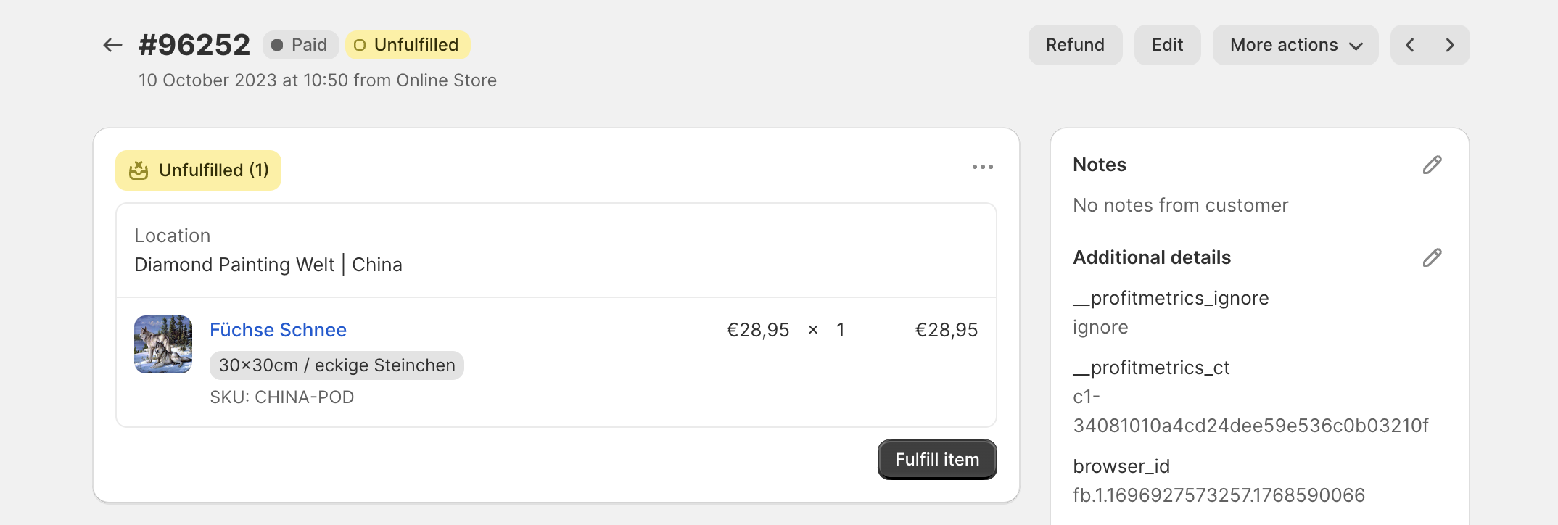1558x525 pixels.
Task: Click the Refund button
Action: tap(1075, 45)
